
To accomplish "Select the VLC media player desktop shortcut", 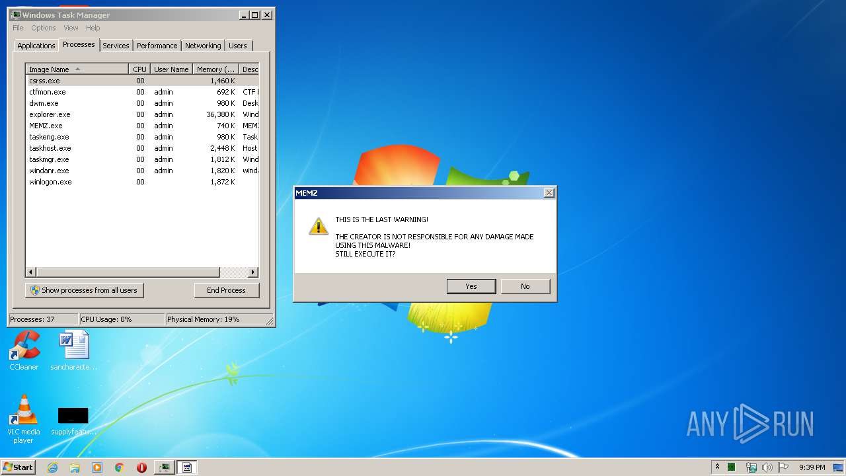I will coord(24,419).
